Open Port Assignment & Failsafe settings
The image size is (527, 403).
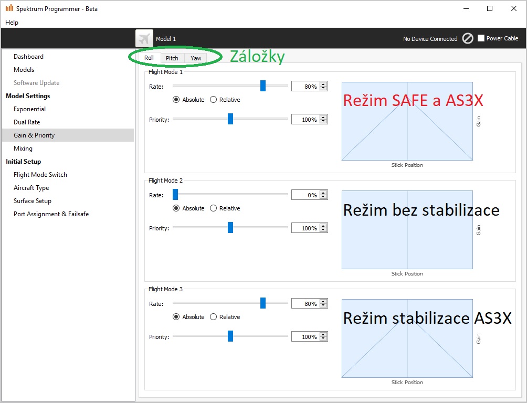[x=51, y=214]
